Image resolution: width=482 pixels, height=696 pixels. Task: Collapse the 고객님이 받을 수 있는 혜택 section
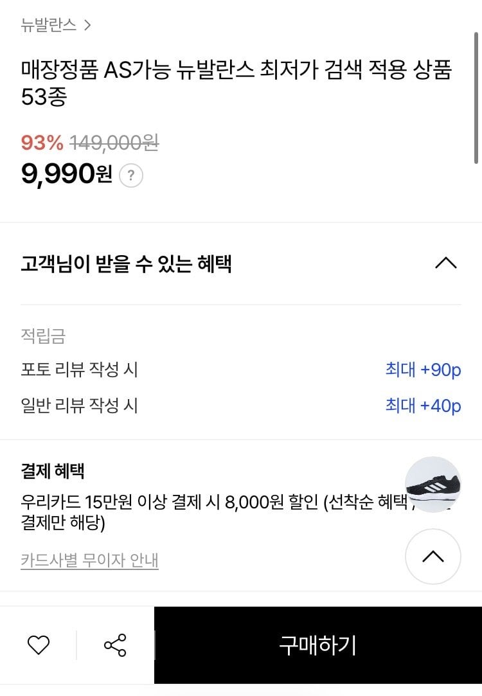[x=445, y=263]
